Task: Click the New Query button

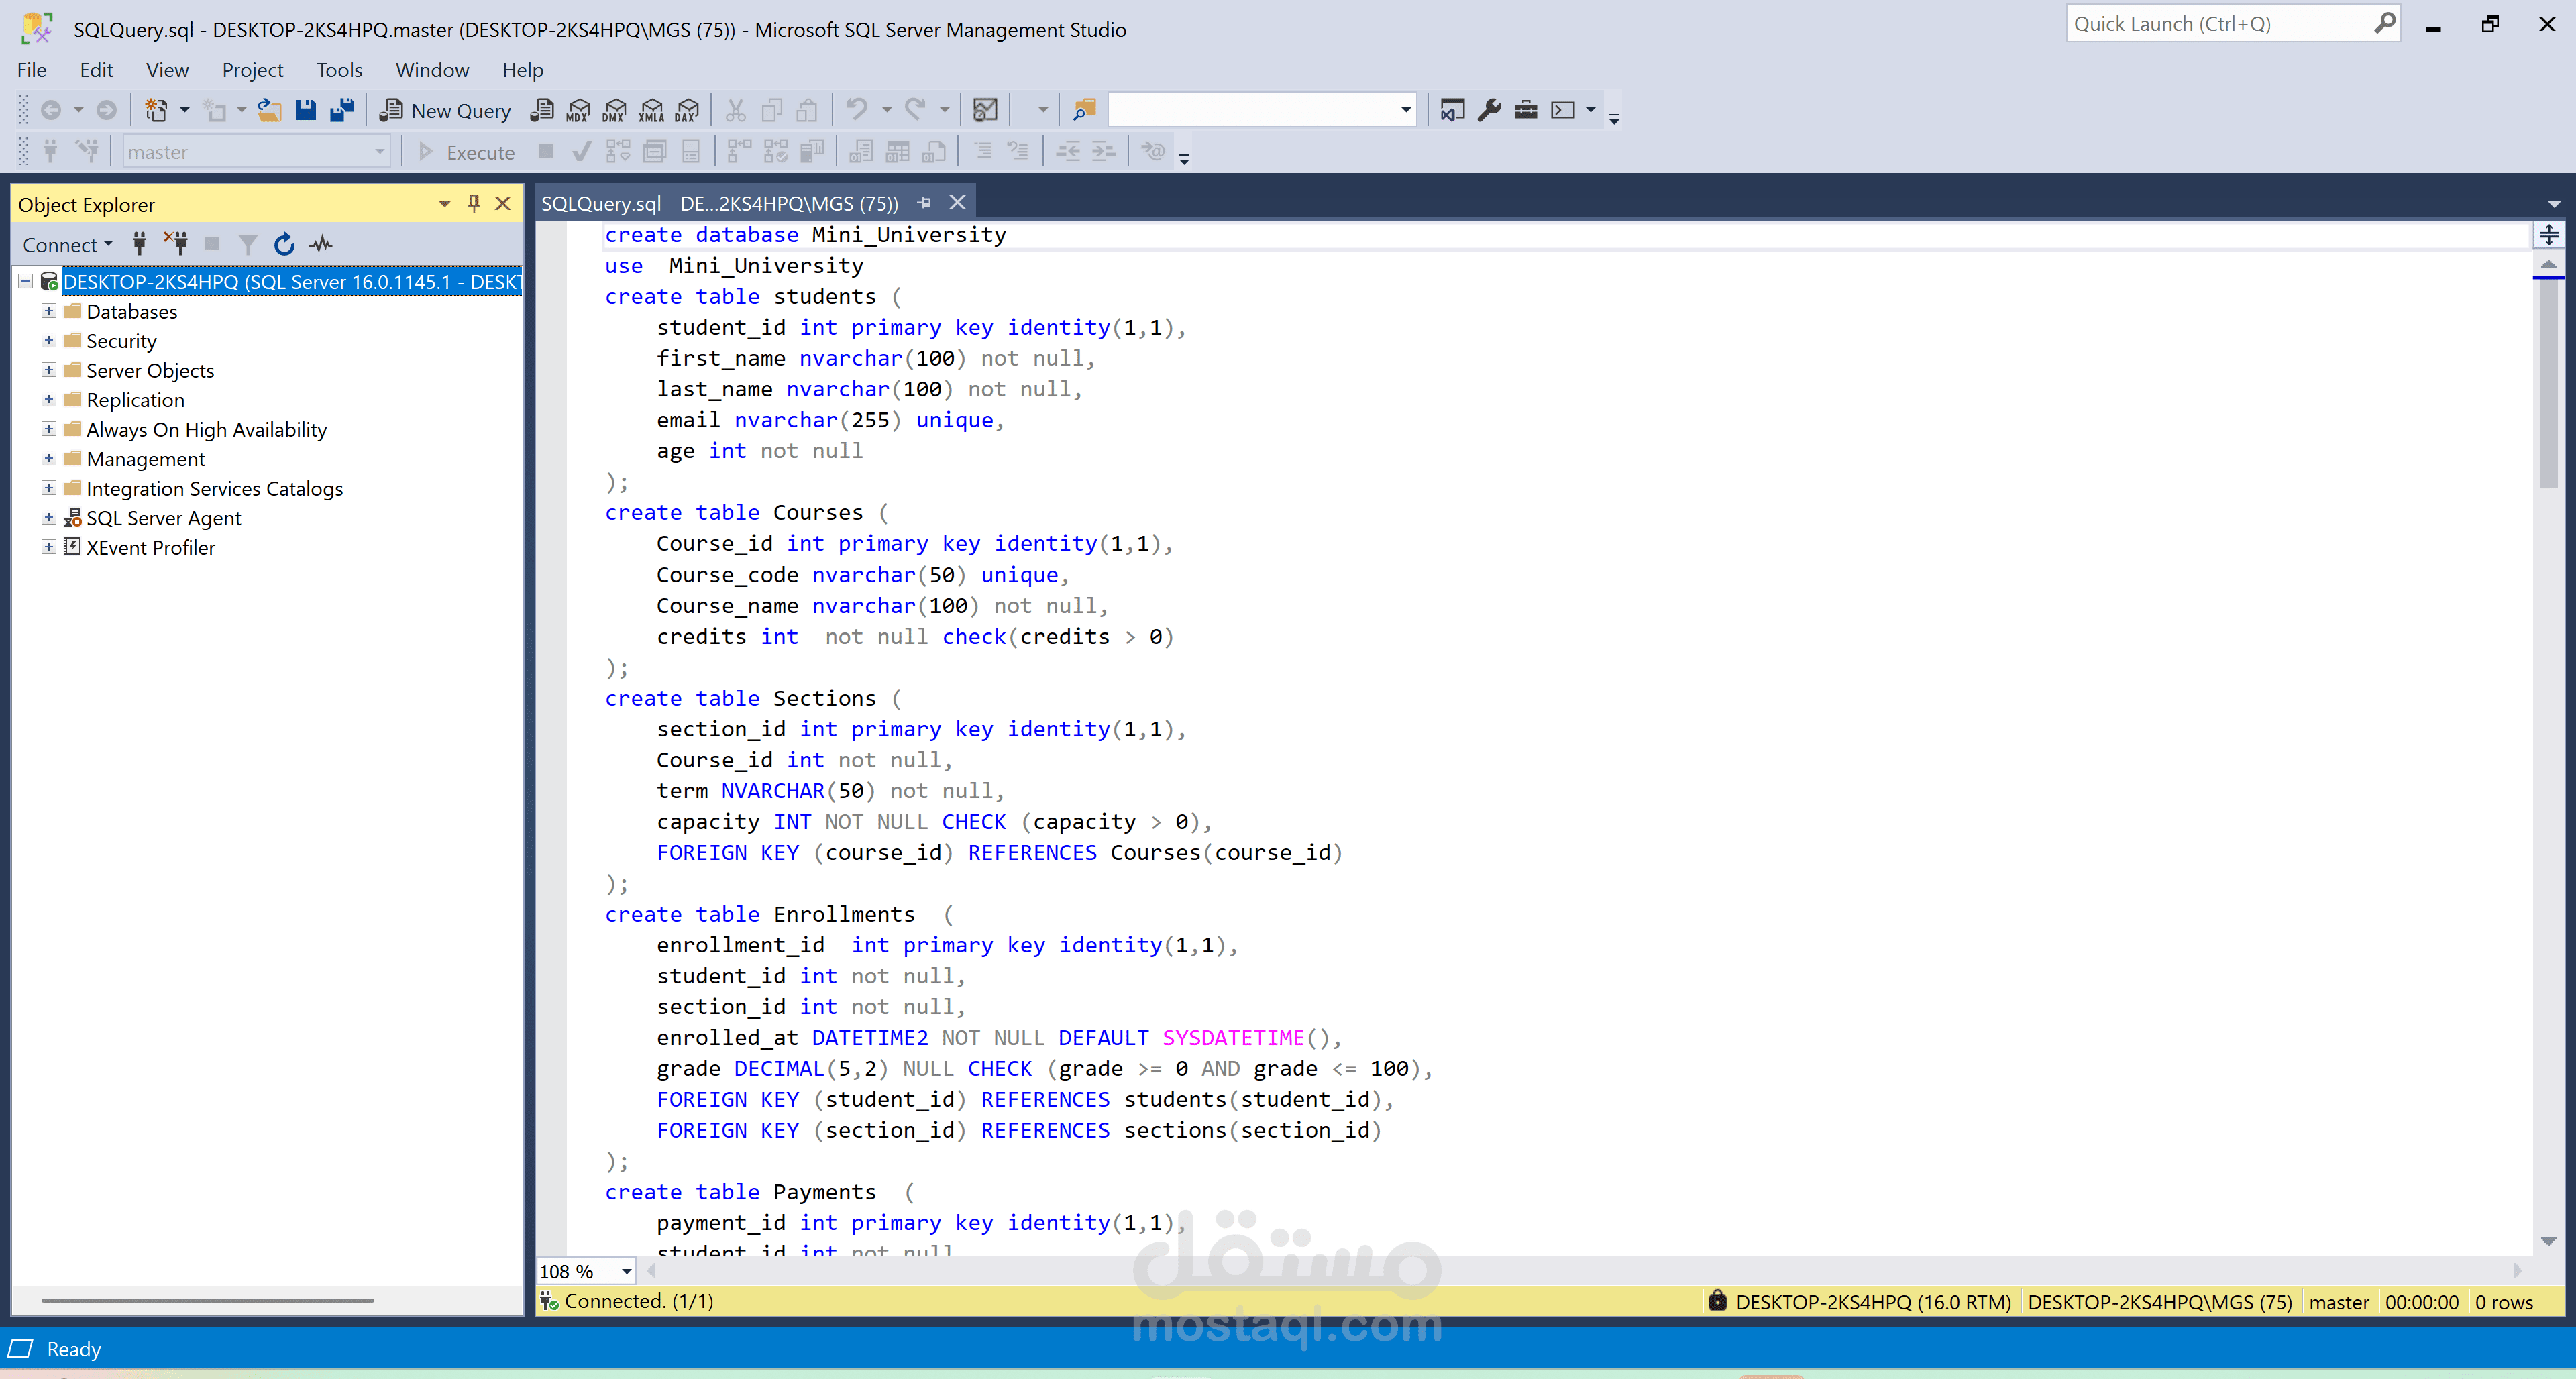Action: (x=445, y=111)
